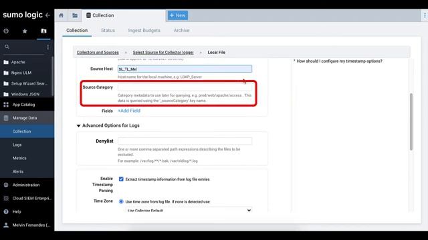Click the sidebar folder list scrollbar
Viewport: 428px width, 240px height.
click(52, 76)
